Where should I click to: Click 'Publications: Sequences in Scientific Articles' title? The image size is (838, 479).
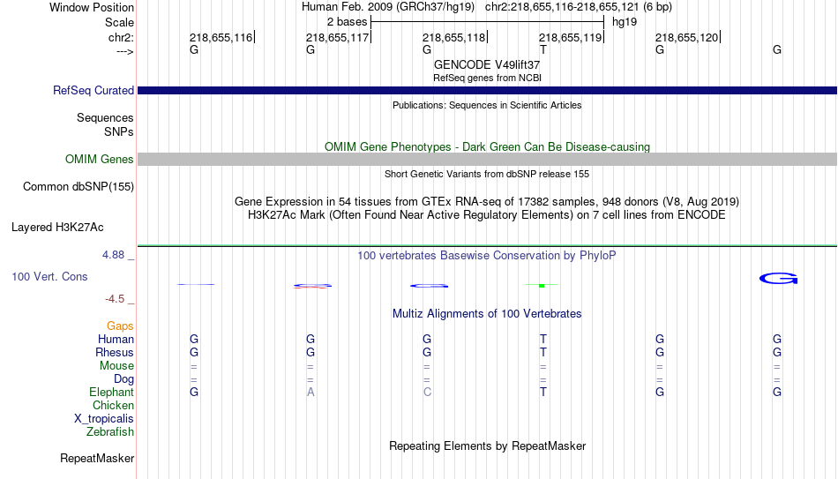(487, 105)
